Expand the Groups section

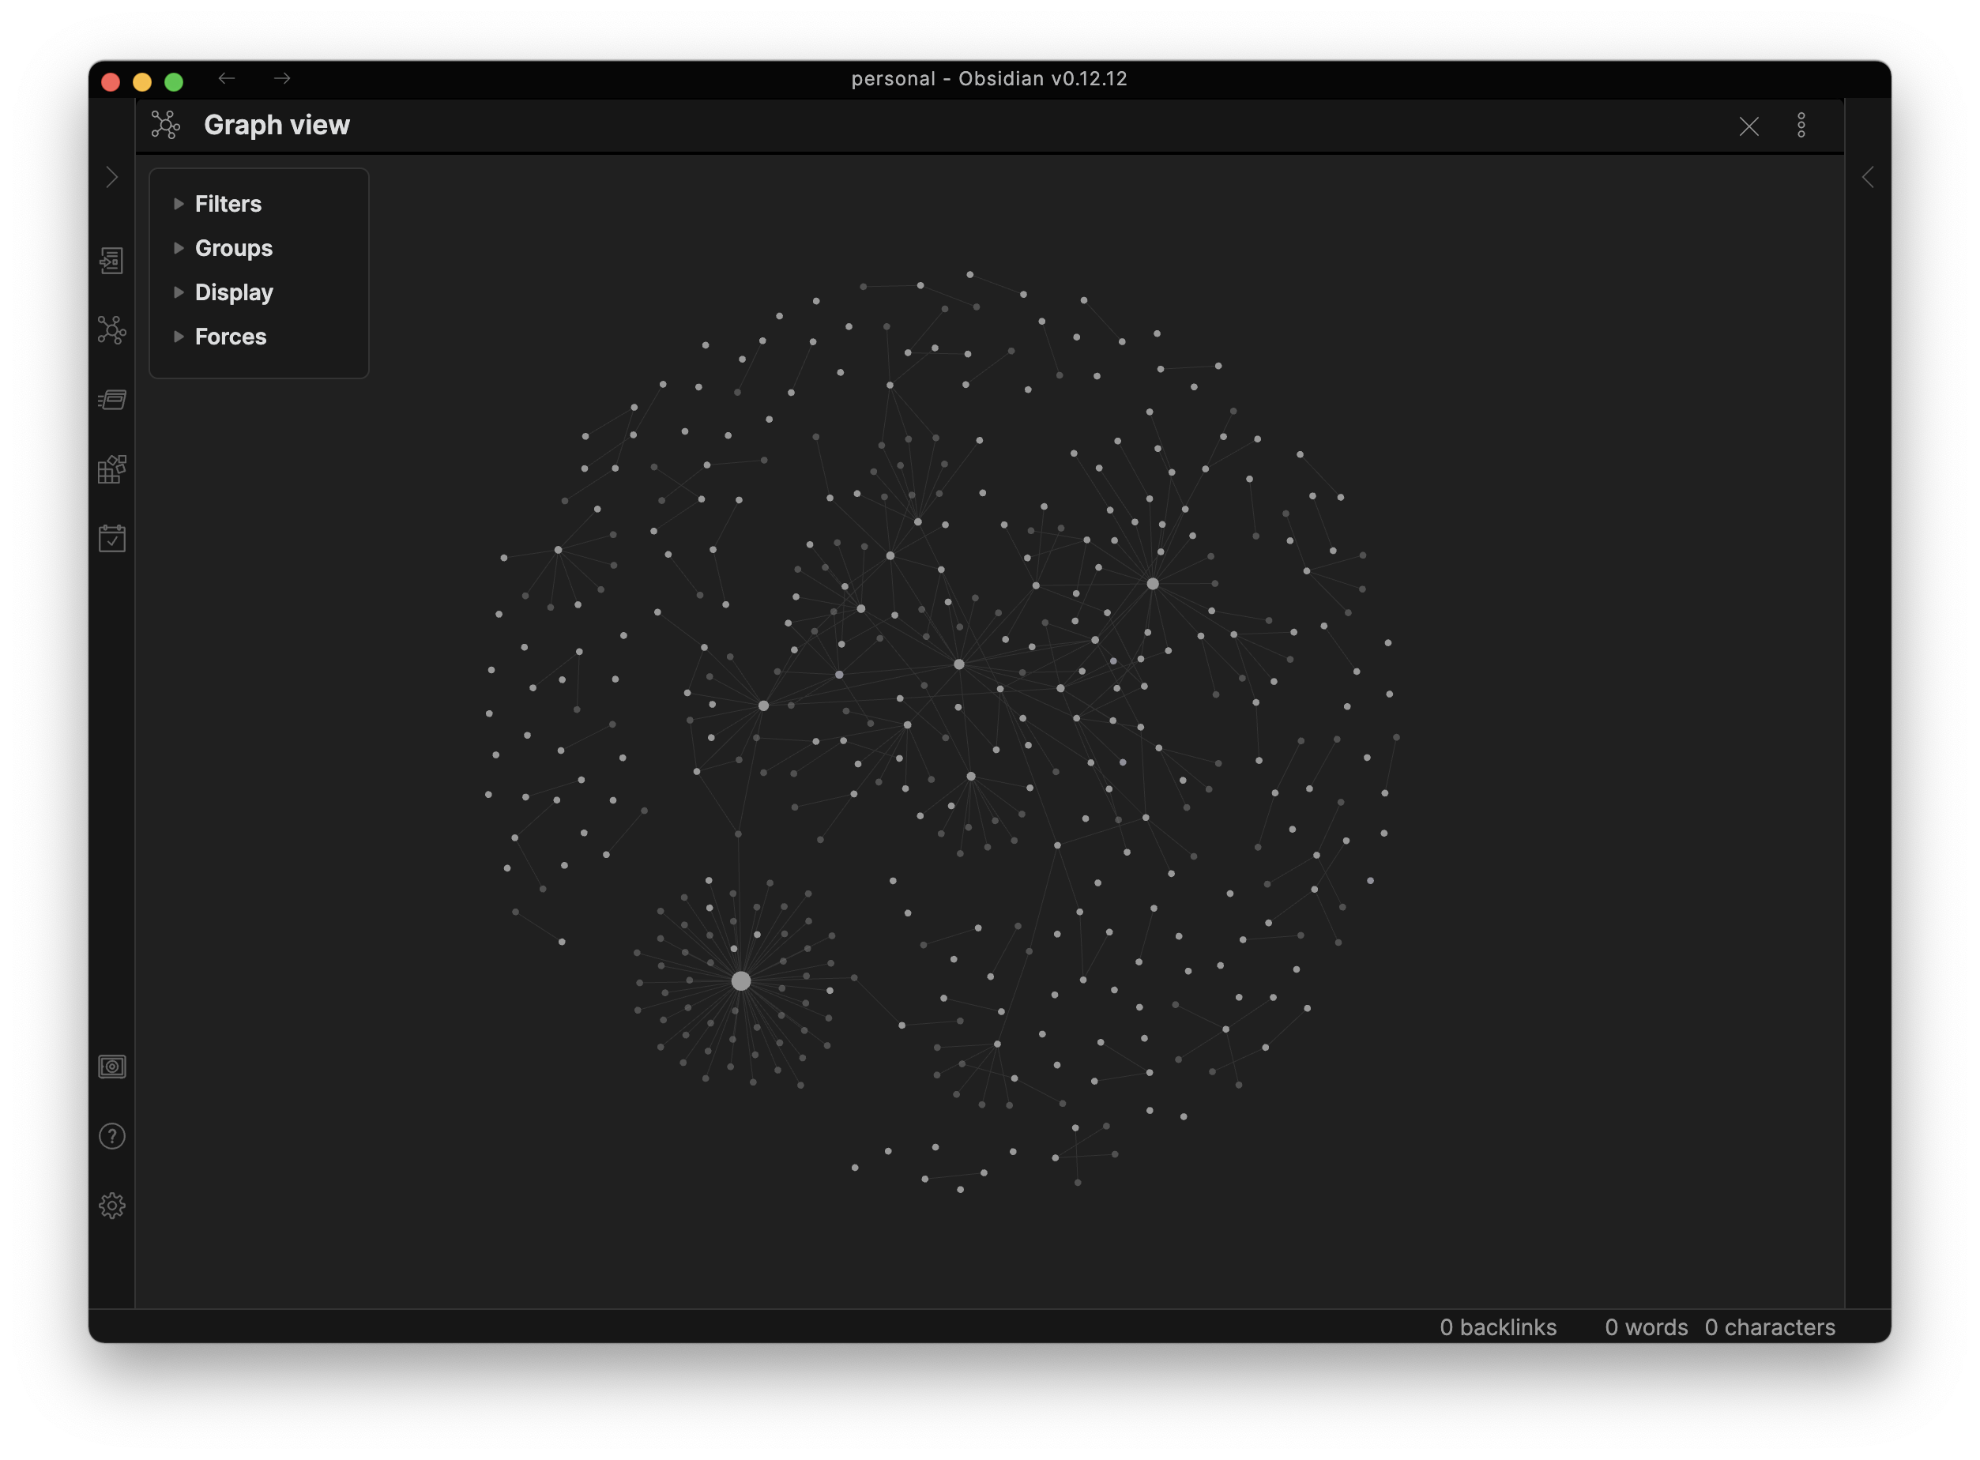[232, 248]
